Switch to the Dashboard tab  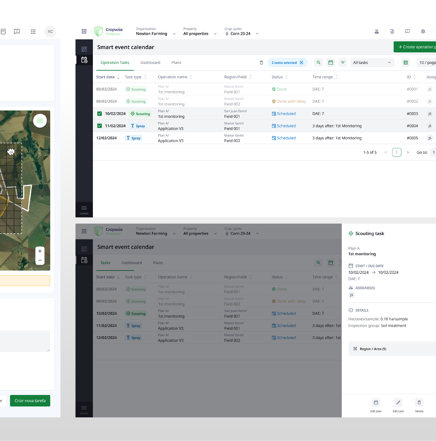tap(150, 63)
